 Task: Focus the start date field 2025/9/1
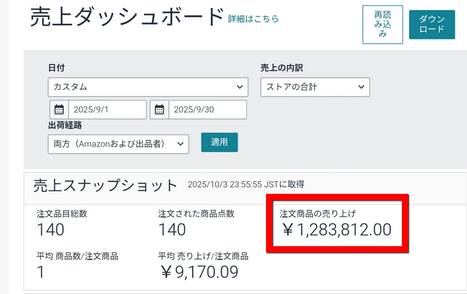coord(107,110)
